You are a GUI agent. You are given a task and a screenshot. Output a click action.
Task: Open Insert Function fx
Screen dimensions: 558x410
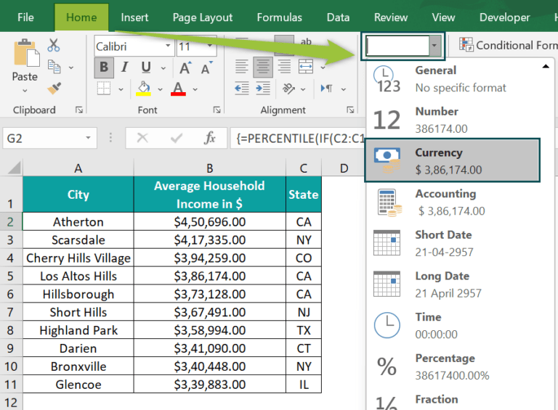pyautogui.click(x=210, y=137)
